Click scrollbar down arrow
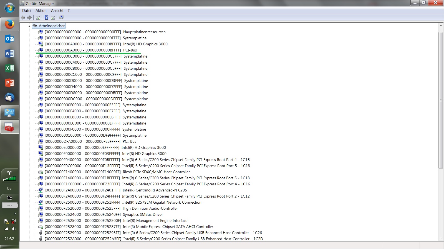The width and height of the screenshot is (444, 249). tap(441, 238)
